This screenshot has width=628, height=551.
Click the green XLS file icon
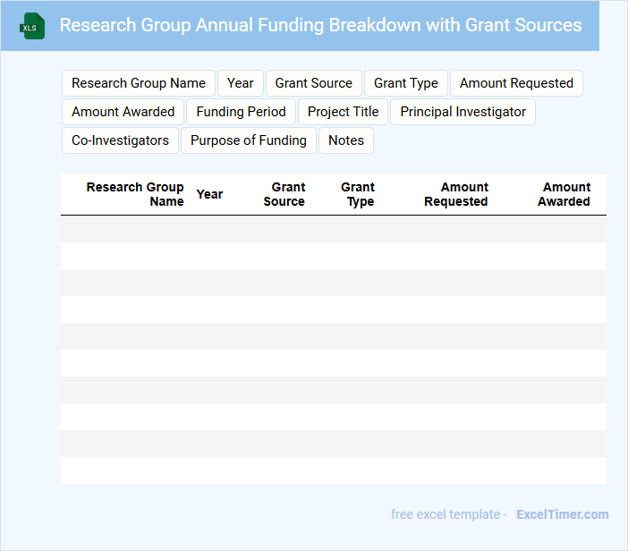click(x=32, y=26)
